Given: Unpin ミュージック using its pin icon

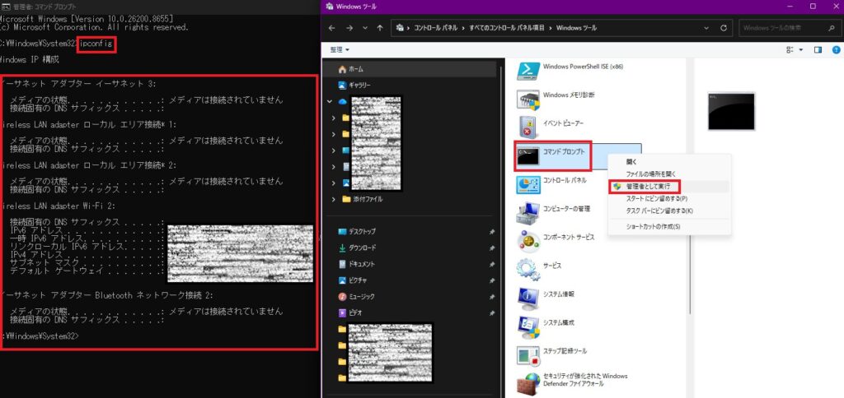Looking at the screenshot, I should tap(492, 297).
